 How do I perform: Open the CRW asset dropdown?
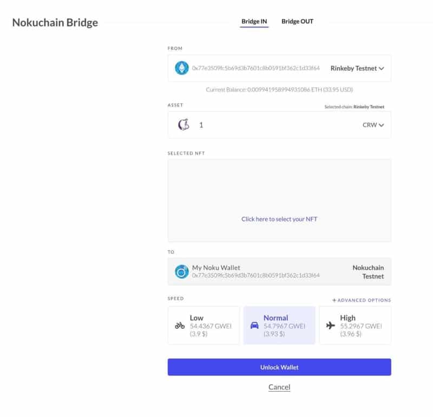pyautogui.click(x=373, y=125)
